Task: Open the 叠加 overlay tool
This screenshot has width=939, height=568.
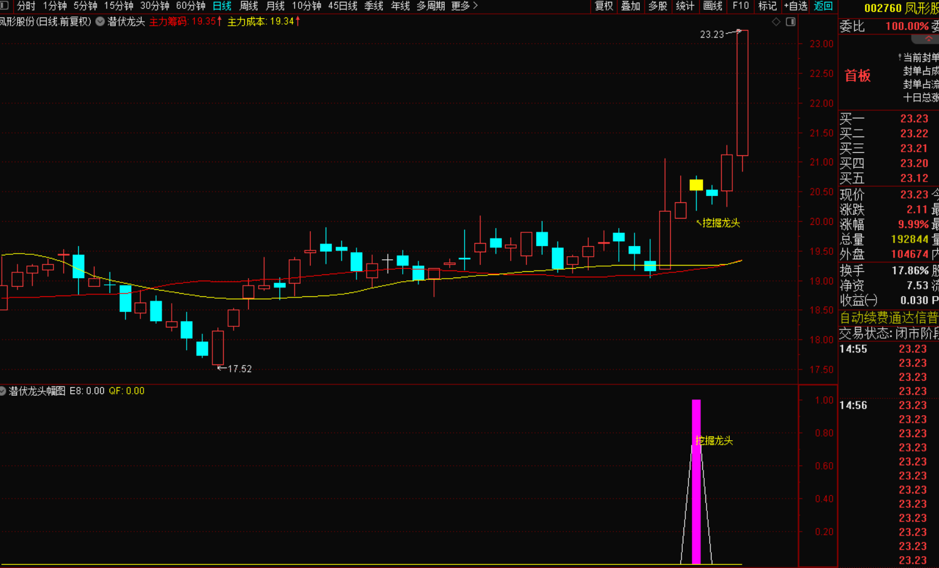Action: tap(631, 6)
